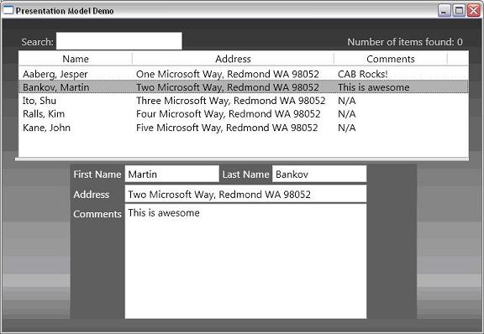
Task: Click the Three Microsoft Way address cell
Action: 230,101
